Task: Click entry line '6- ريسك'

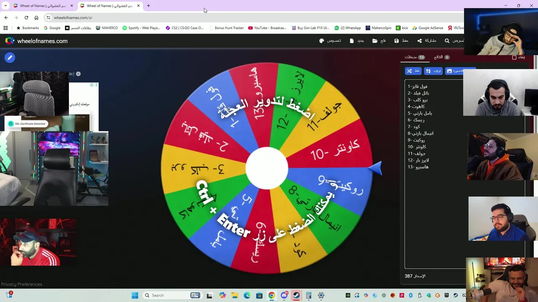Action: (416, 120)
